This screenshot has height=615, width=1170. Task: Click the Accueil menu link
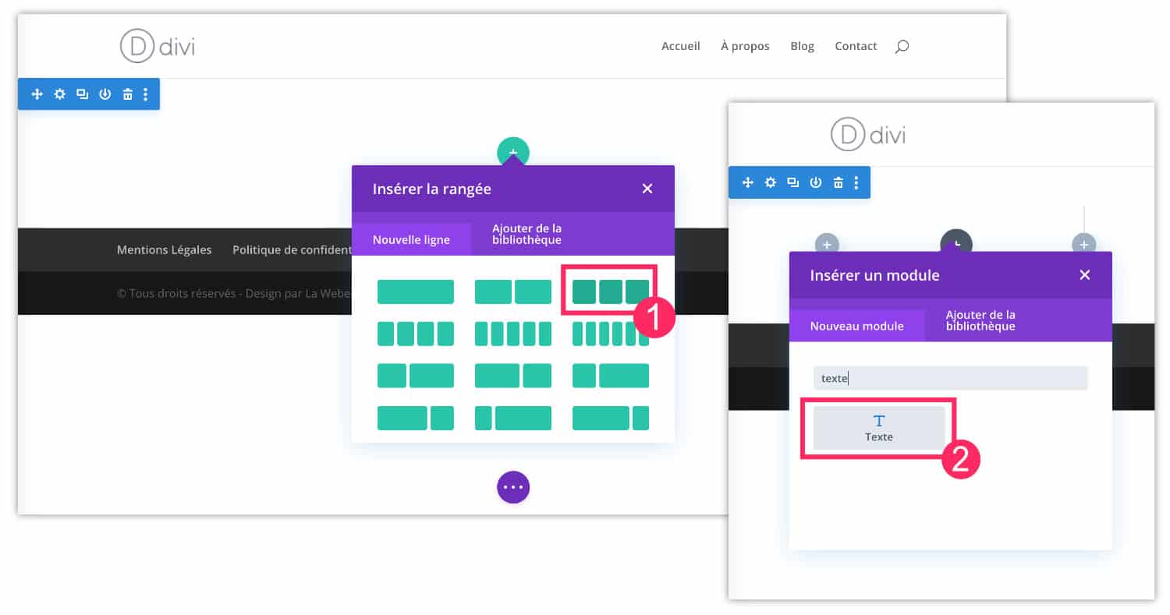[681, 46]
